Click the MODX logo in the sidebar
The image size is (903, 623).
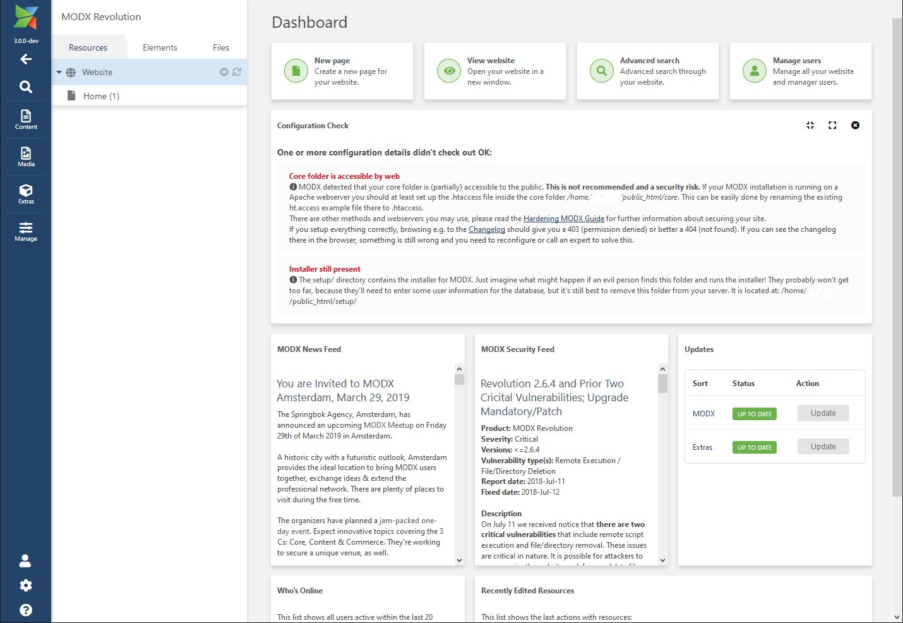coord(26,17)
